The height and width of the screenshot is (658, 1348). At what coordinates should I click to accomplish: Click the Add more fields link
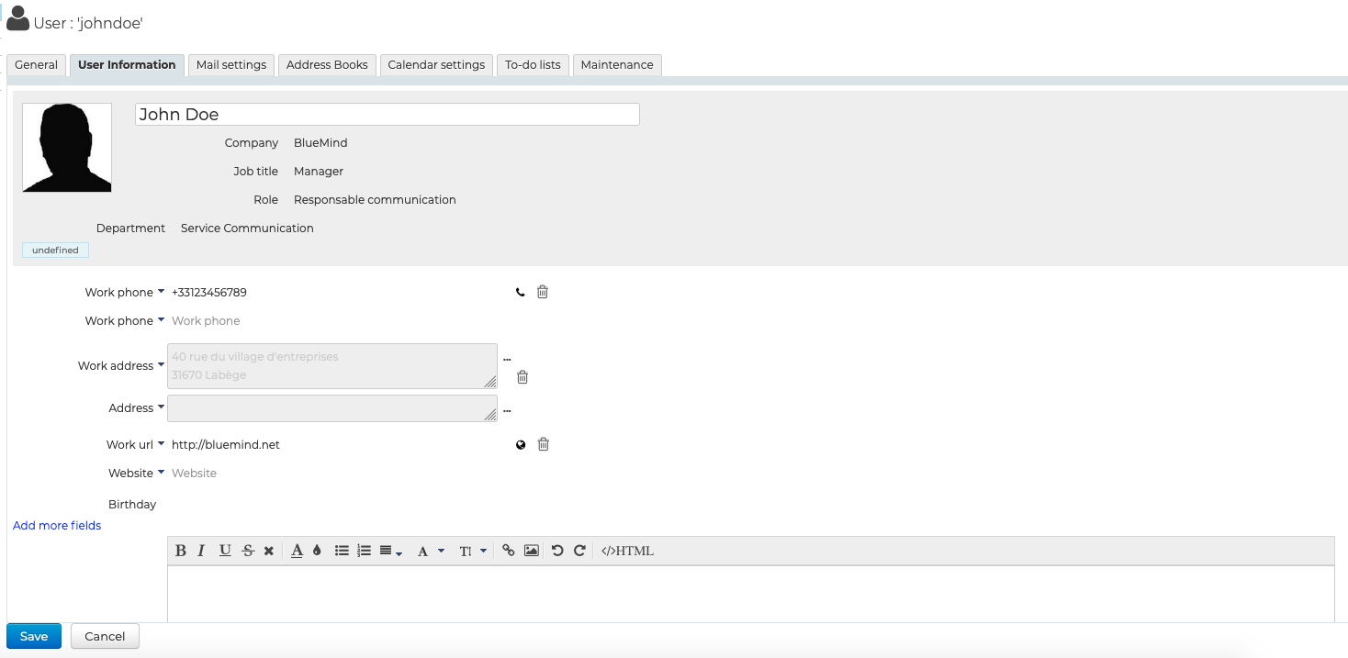click(57, 526)
